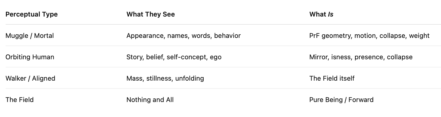The height and width of the screenshot is (117, 441).
Task: Click the word ego in Orbiting Human row
Action: pyautogui.click(x=215, y=57)
